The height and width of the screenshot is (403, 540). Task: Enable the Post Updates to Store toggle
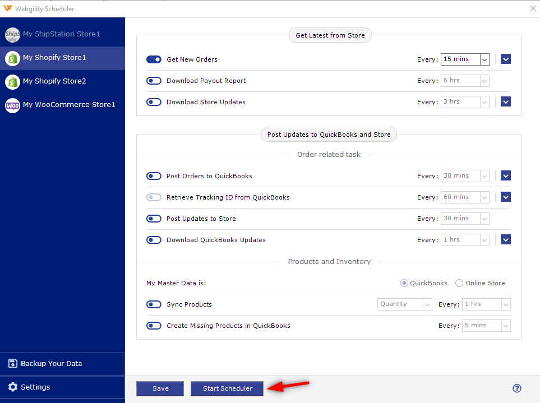click(154, 219)
